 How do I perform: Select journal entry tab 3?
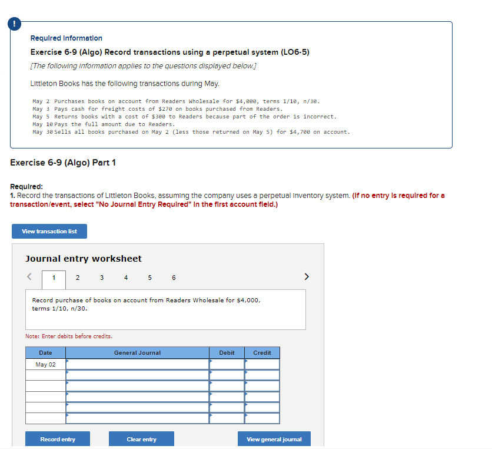101,277
